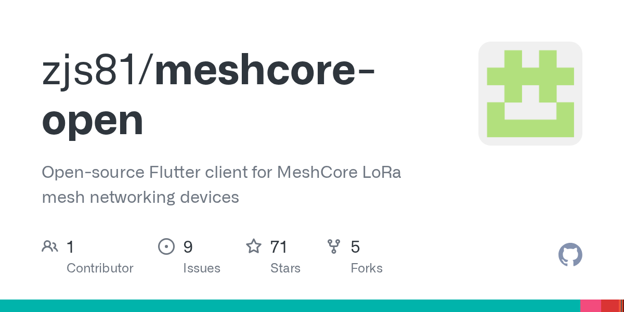
Task: Click the Forks label
Action: pyautogui.click(x=367, y=268)
